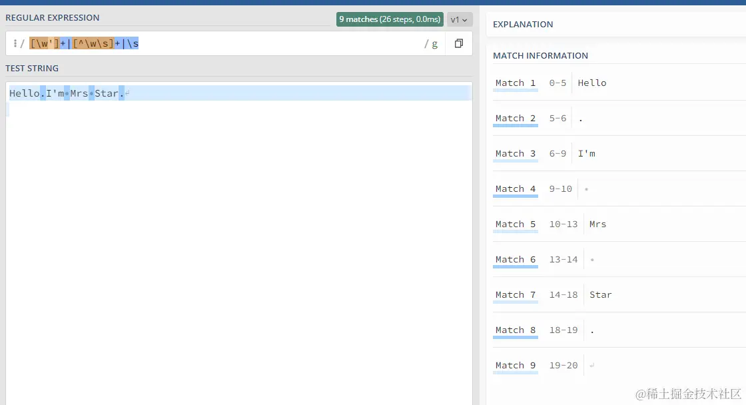Click the matched value I'm in Match 3
This screenshot has height=405, width=746.
587,153
